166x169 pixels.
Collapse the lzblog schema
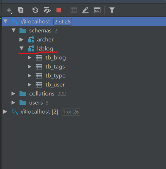[22, 48]
